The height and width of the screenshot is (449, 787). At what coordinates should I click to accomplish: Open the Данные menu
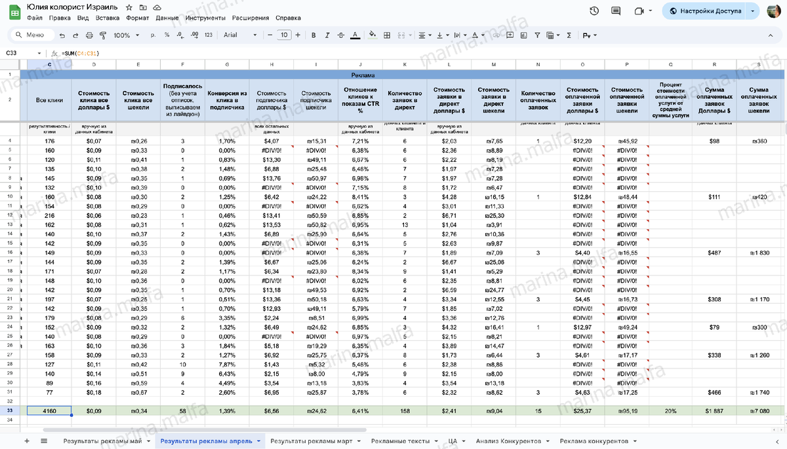[168, 18]
